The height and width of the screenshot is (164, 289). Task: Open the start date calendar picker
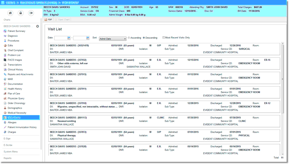coord(69,38)
